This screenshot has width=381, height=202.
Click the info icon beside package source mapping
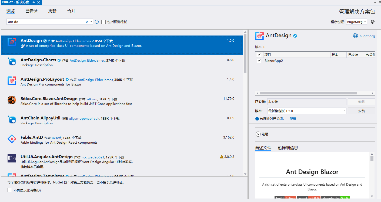click(257, 119)
